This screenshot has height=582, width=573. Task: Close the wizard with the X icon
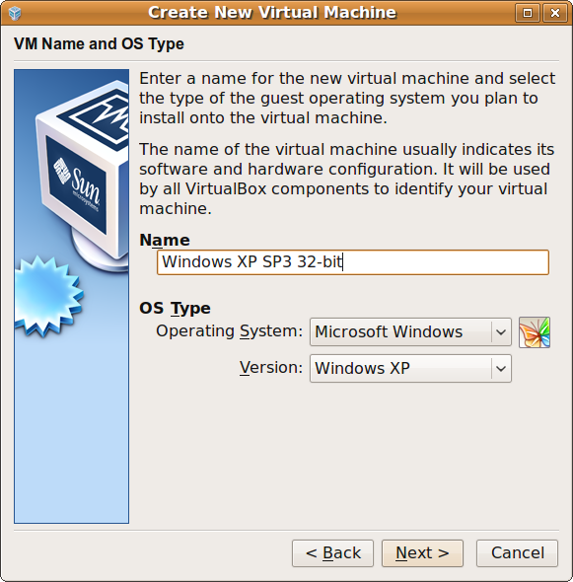click(555, 14)
